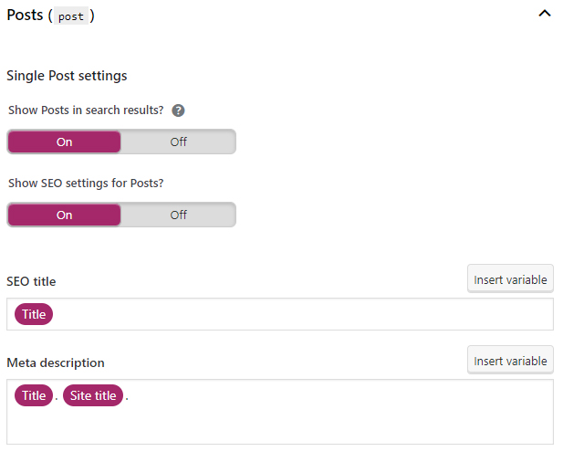Select Title variable in Meta description
563x462 pixels.
[x=34, y=395]
